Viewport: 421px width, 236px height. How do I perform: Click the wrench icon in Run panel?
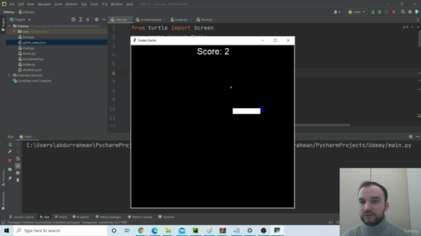(x=10, y=151)
